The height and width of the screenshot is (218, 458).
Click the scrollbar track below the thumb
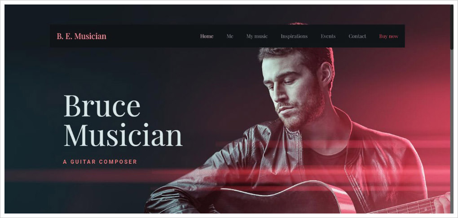[452, 131]
